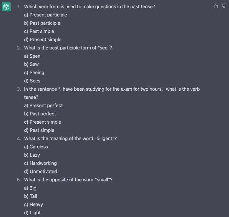
Task: Click the thumbs up icon
Action: [x=216, y=6]
